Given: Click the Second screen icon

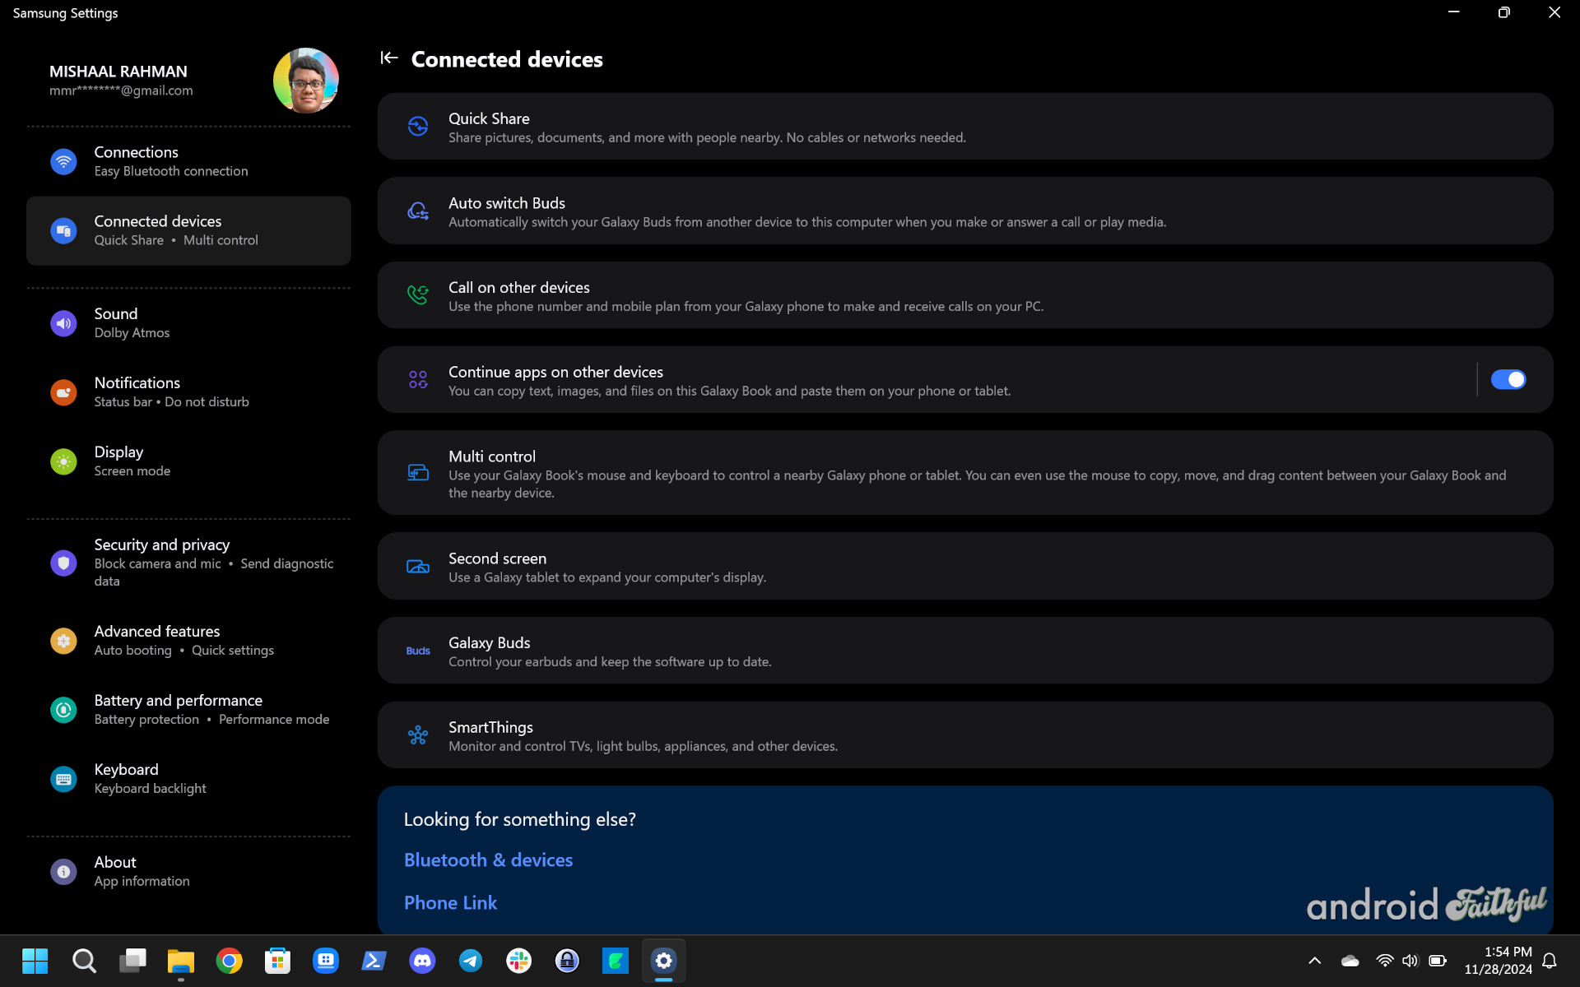Looking at the screenshot, I should pyautogui.click(x=418, y=566).
